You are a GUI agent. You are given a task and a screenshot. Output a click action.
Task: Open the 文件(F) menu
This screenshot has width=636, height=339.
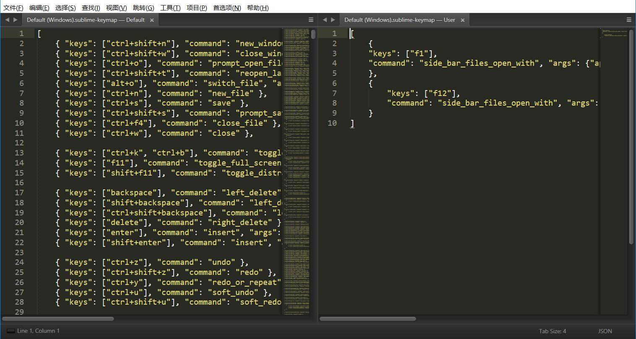click(13, 8)
